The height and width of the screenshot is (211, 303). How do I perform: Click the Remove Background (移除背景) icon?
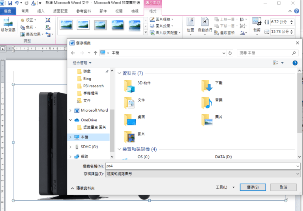click(8, 25)
